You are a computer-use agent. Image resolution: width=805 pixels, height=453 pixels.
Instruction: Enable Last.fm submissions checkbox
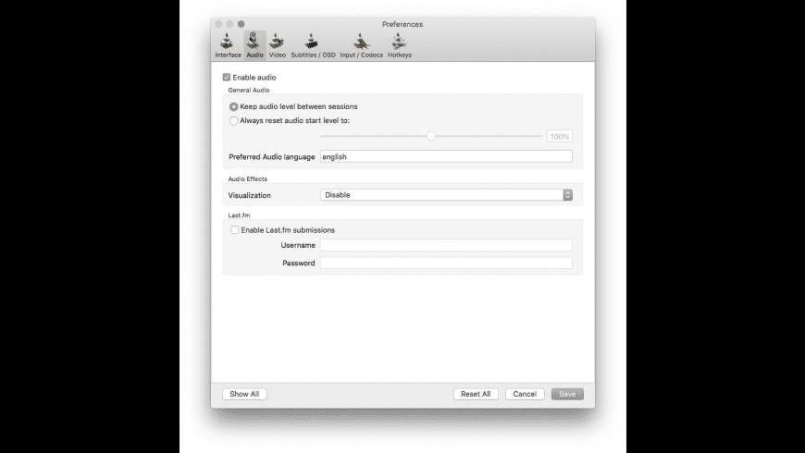(235, 230)
